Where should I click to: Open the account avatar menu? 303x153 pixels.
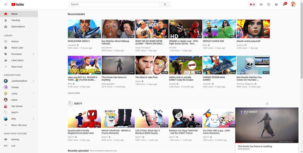(x=293, y=4)
